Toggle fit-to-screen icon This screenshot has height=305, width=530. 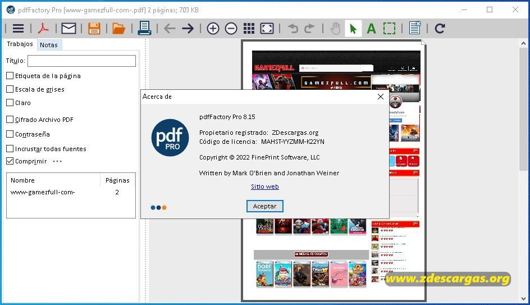[267, 29]
